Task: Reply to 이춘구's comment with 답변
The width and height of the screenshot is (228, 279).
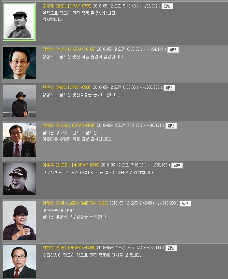Action: pyautogui.click(x=177, y=166)
